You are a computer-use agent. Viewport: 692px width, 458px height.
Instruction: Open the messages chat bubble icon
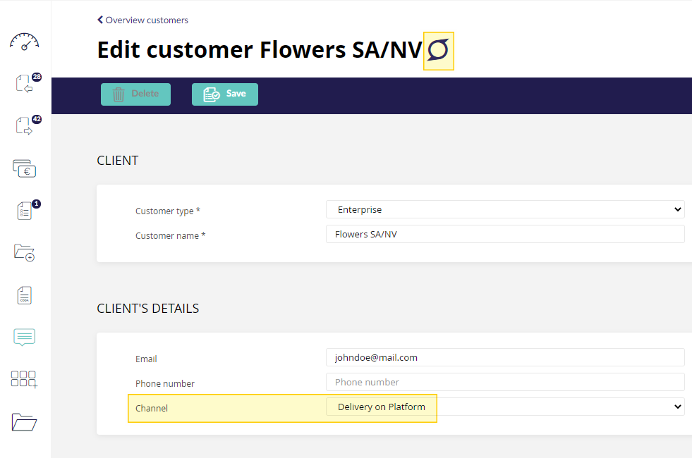(x=24, y=338)
